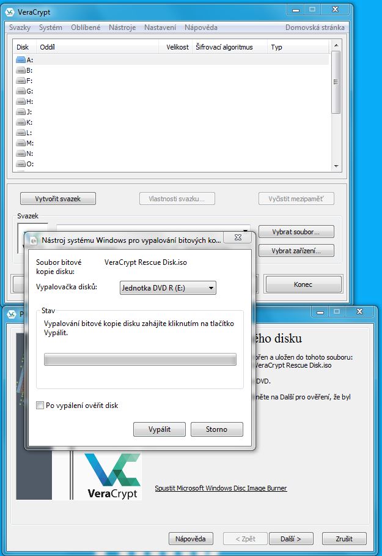
Task: Click the wizard '< Zpět' button
Action: click(x=245, y=539)
